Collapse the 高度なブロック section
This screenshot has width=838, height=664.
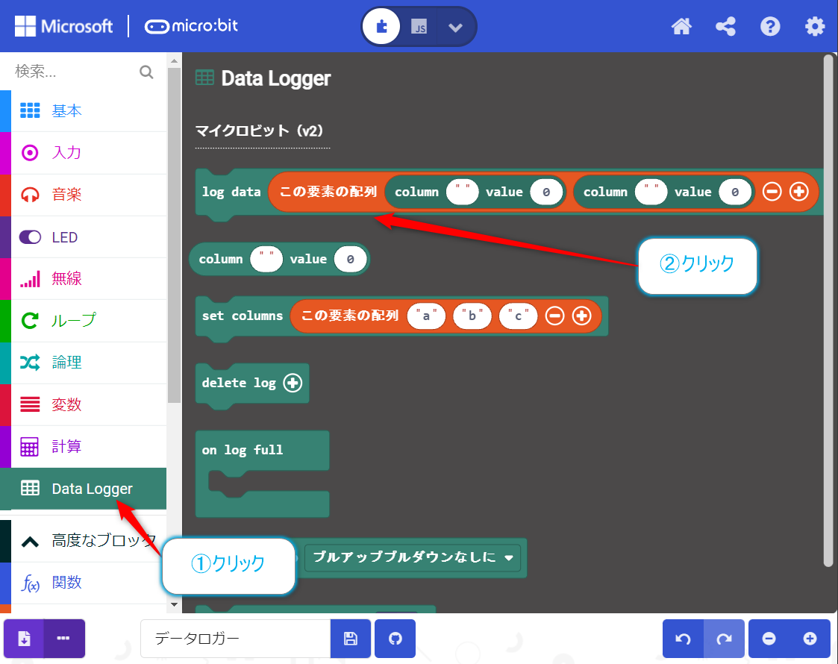pyautogui.click(x=84, y=541)
